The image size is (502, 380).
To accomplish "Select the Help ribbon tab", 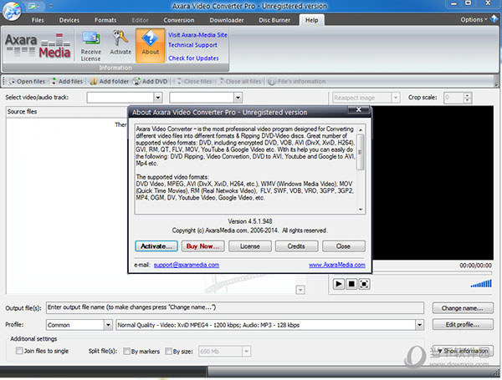I will point(312,20).
